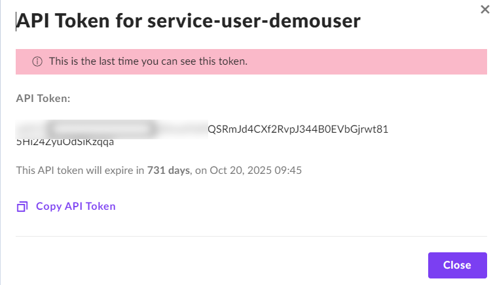Viewport: 493px width, 285px height.
Task: Click the token's second line ending in Kzqqa
Action: tap(65, 142)
